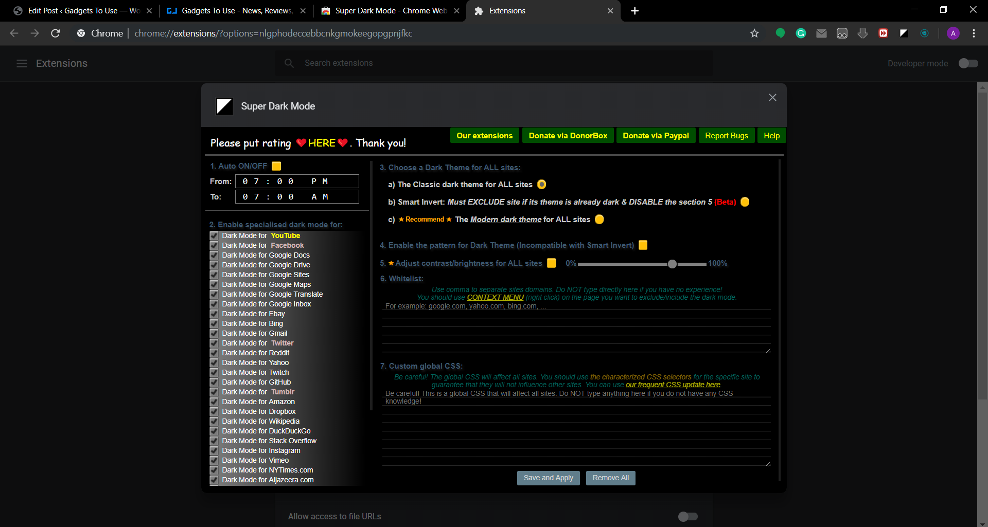The height and width of the screenshot is (527, 988).
Task: Click the search magnifier icon
Action: click(x=289, y=63)
